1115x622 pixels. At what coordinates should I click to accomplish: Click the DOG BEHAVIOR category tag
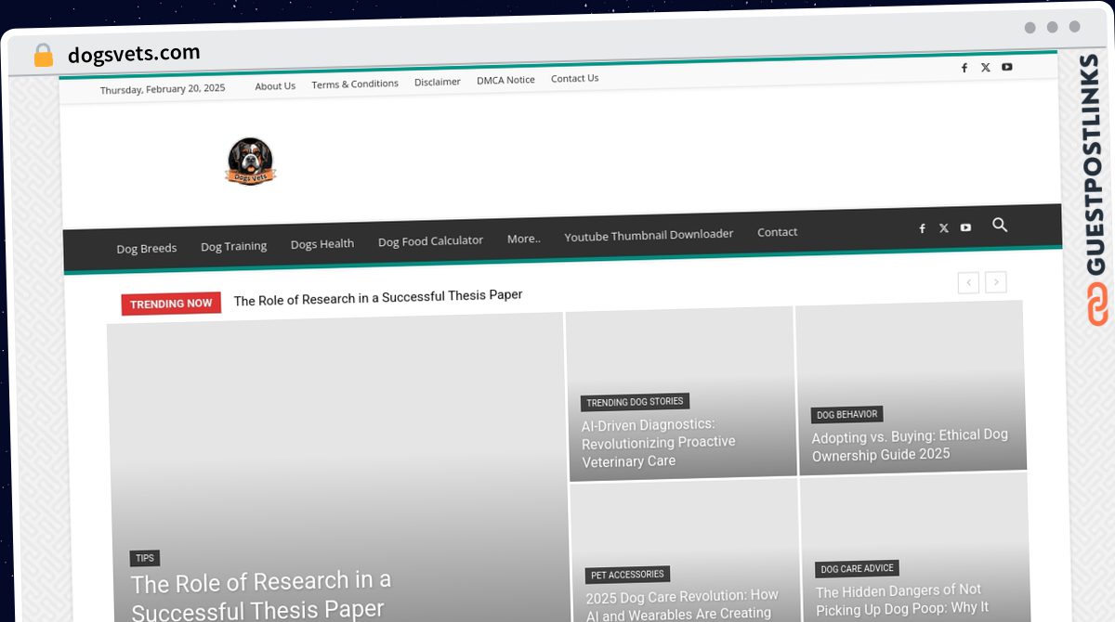pyautogui.click(x=846, y=414)
